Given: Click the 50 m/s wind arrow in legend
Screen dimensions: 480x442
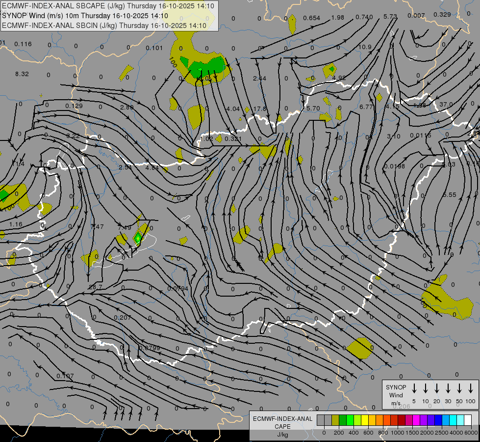Looking at the screenshot, I should (459, 388).
